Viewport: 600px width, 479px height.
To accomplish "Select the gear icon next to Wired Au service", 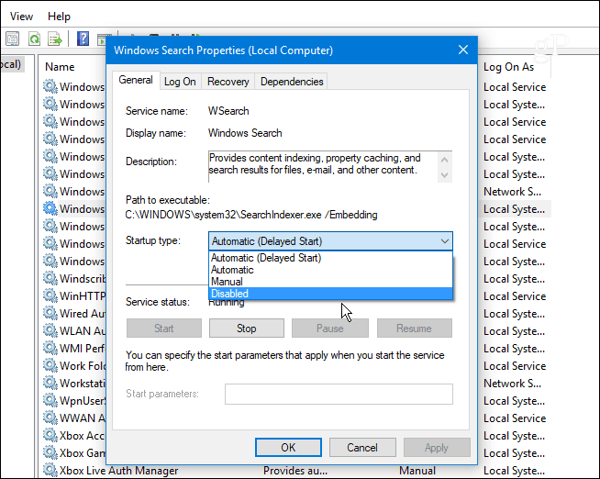I will (50, 313).
